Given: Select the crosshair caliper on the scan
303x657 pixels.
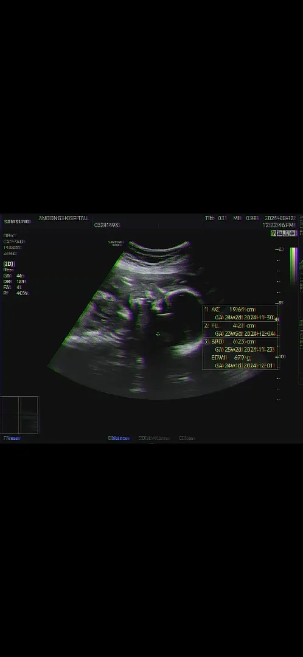Looking at the screenshot, I should point(158,334).
